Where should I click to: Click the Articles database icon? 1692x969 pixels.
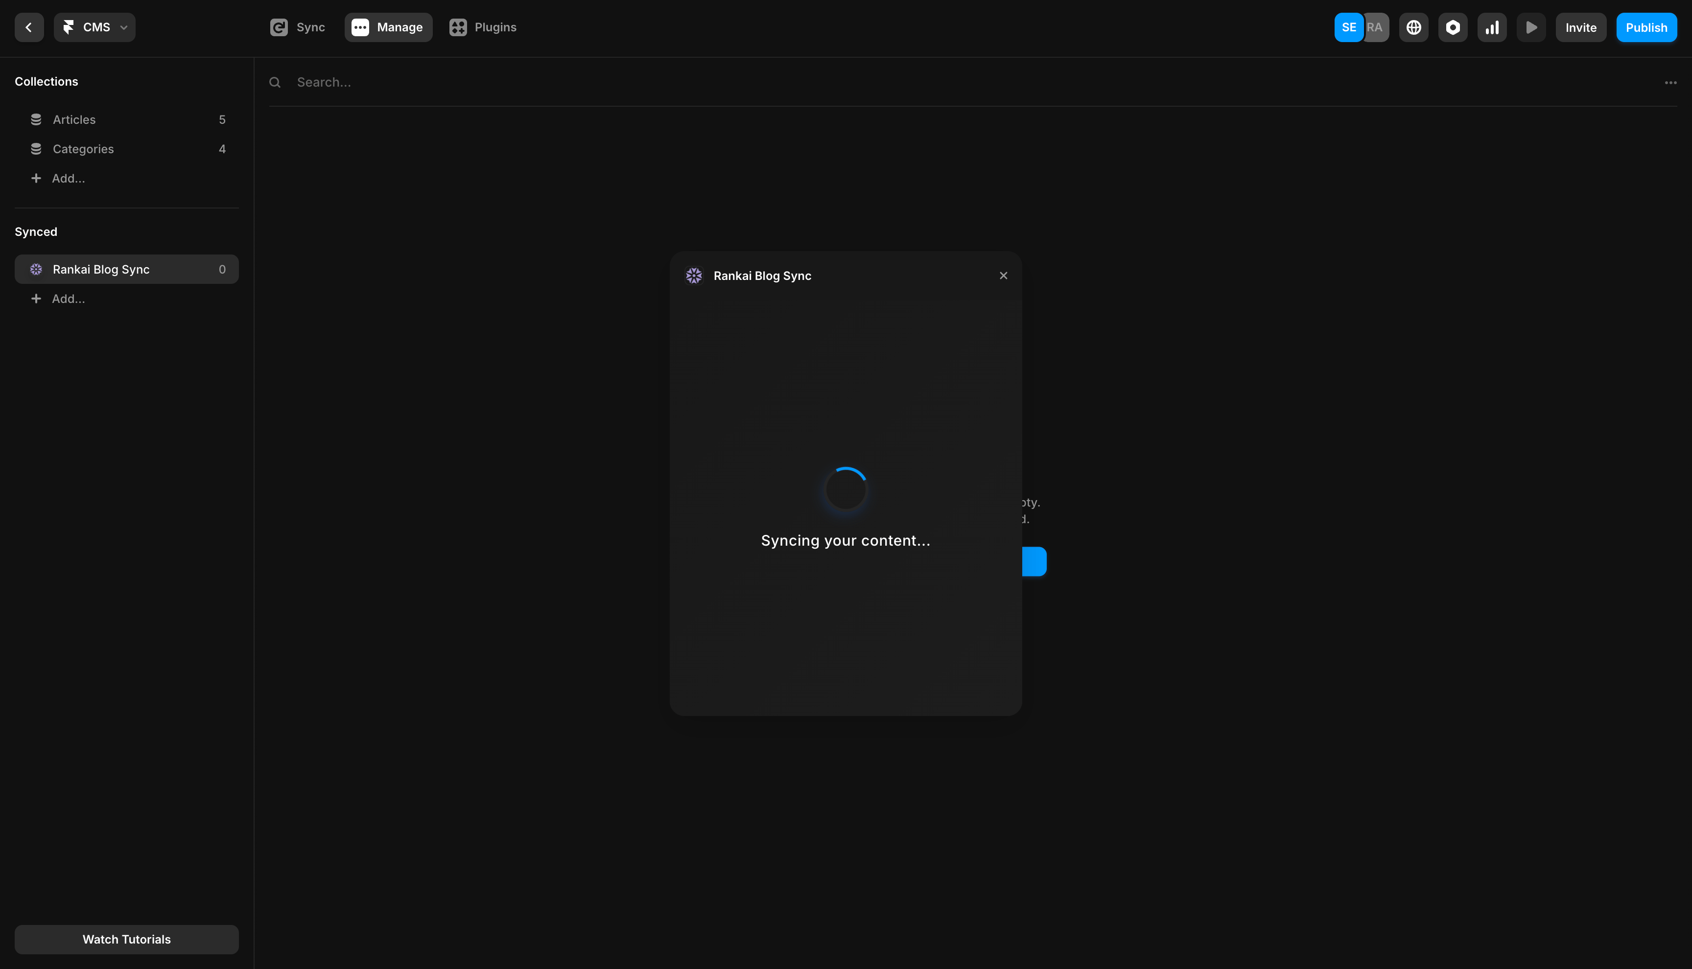pyautogui.click(x=36, y=119)
